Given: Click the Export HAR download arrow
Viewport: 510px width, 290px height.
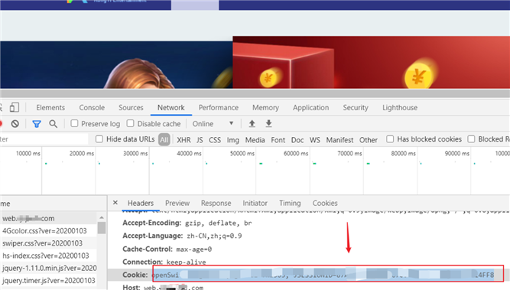Looking at the screenshot, I should (x=268, y=123).
